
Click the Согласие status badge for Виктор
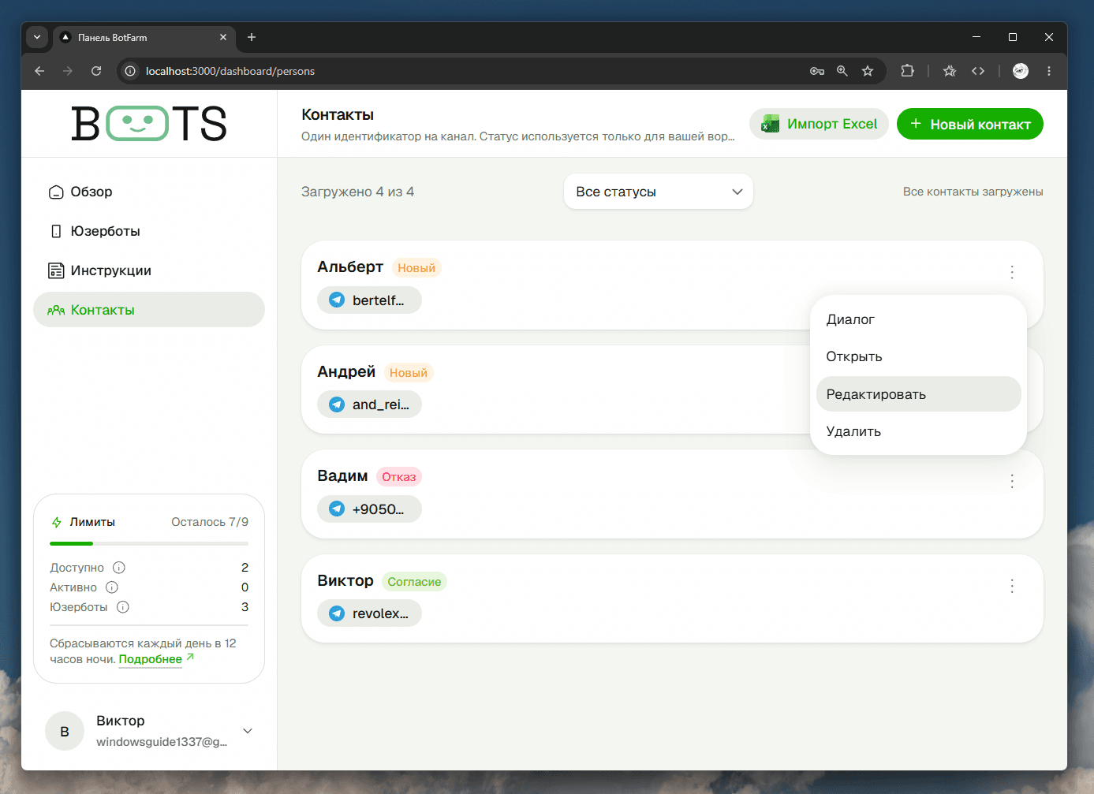(414, 582)
